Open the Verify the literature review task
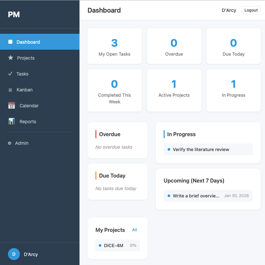 (x=201, y=149)
